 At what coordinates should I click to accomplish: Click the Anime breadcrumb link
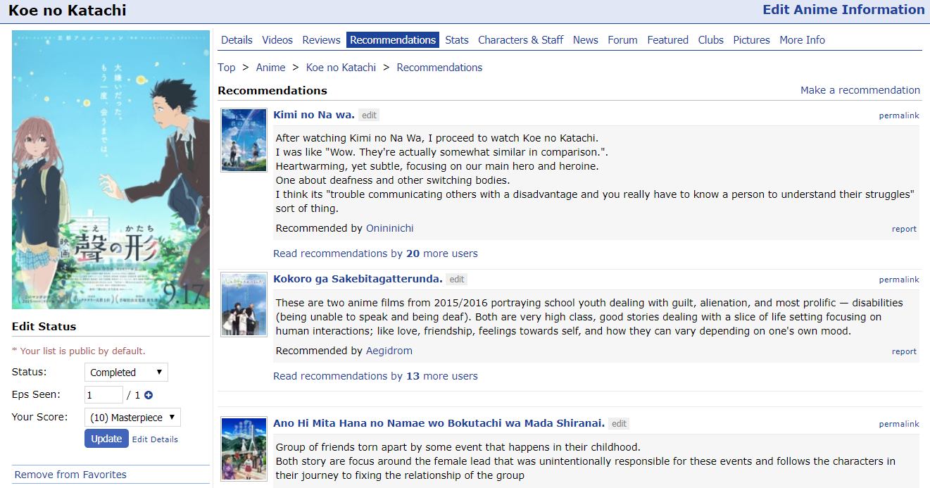[270, 68]
